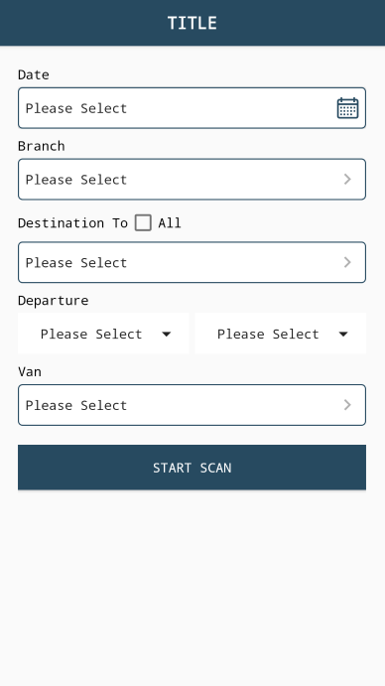Tap the START SCAN button
This screenshot has width=385, height=686.
192,468
